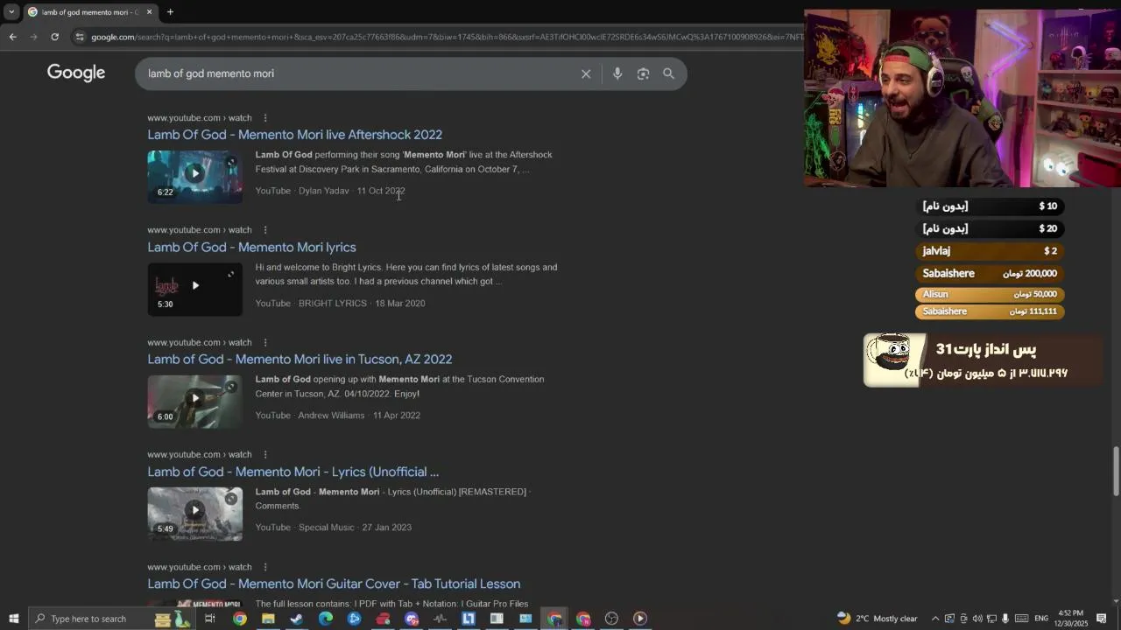Click the site info icon in the address bar
1121x630 pixels.
coord(80,37)
